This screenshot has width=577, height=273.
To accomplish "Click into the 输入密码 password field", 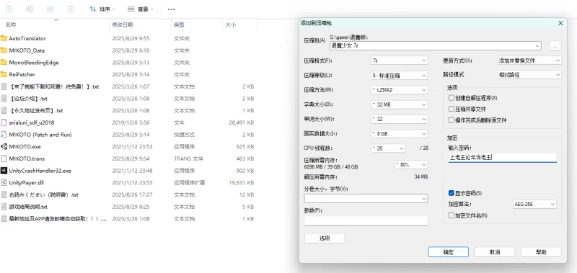I will click(502, 158).
